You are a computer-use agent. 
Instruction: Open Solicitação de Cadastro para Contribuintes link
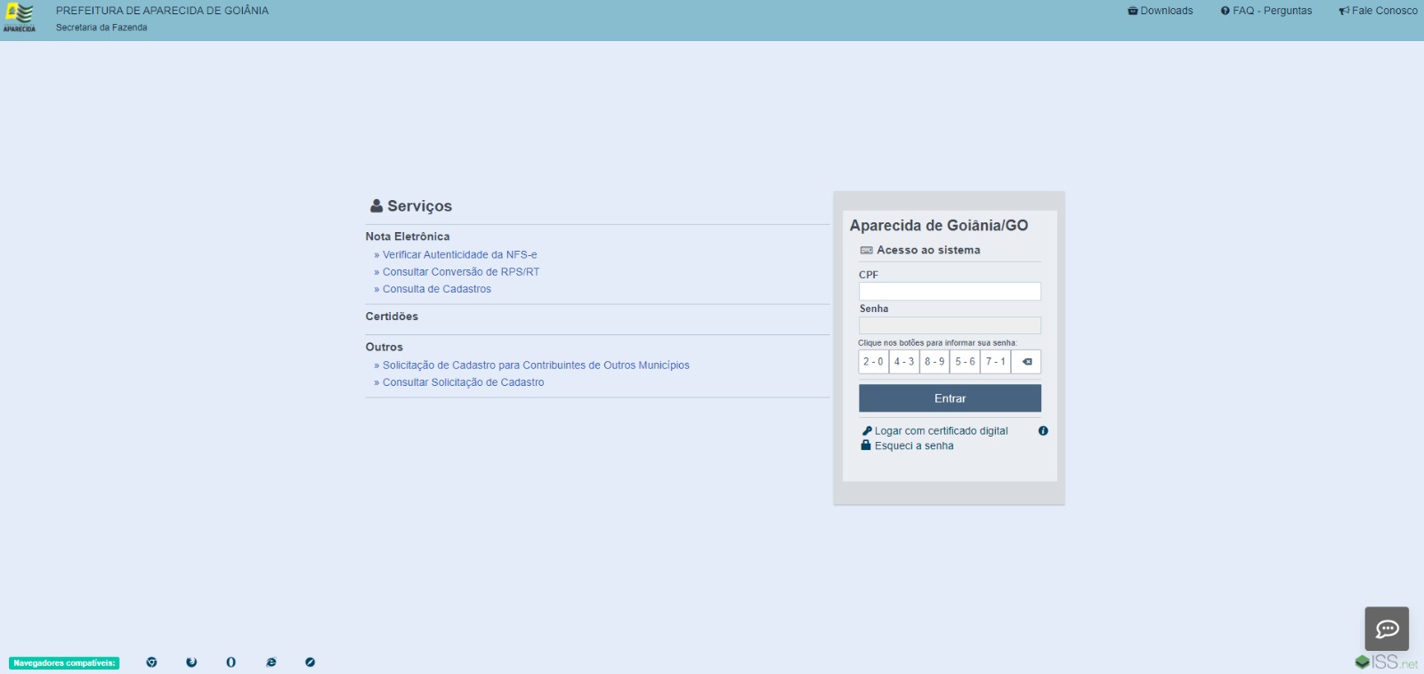pyautogui.click(x=536, y=365)
